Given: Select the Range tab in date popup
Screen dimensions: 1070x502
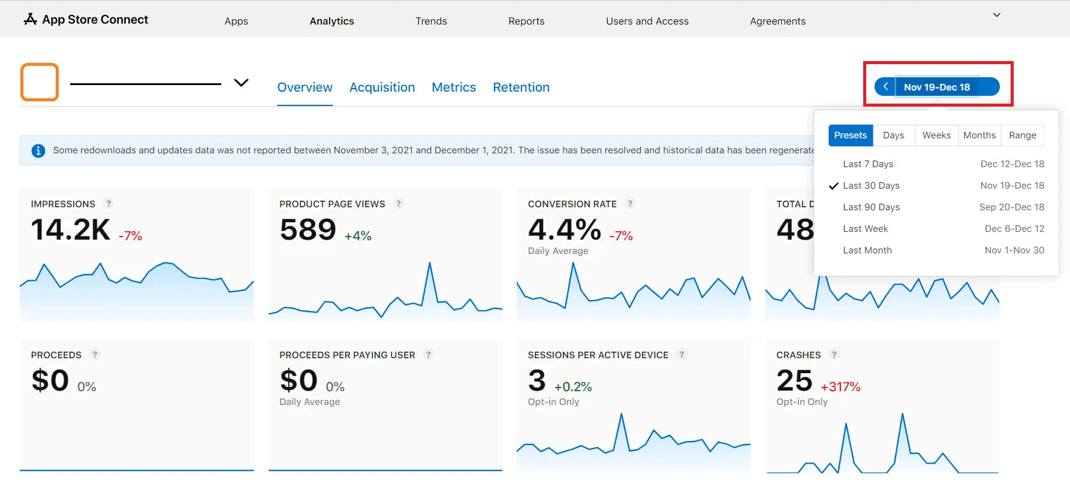Looking at the screenshot, I should coord(1023,135).
